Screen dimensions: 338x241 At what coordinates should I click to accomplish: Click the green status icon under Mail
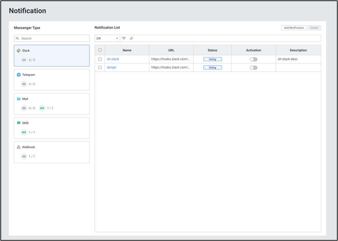click(x=42, y=108)
